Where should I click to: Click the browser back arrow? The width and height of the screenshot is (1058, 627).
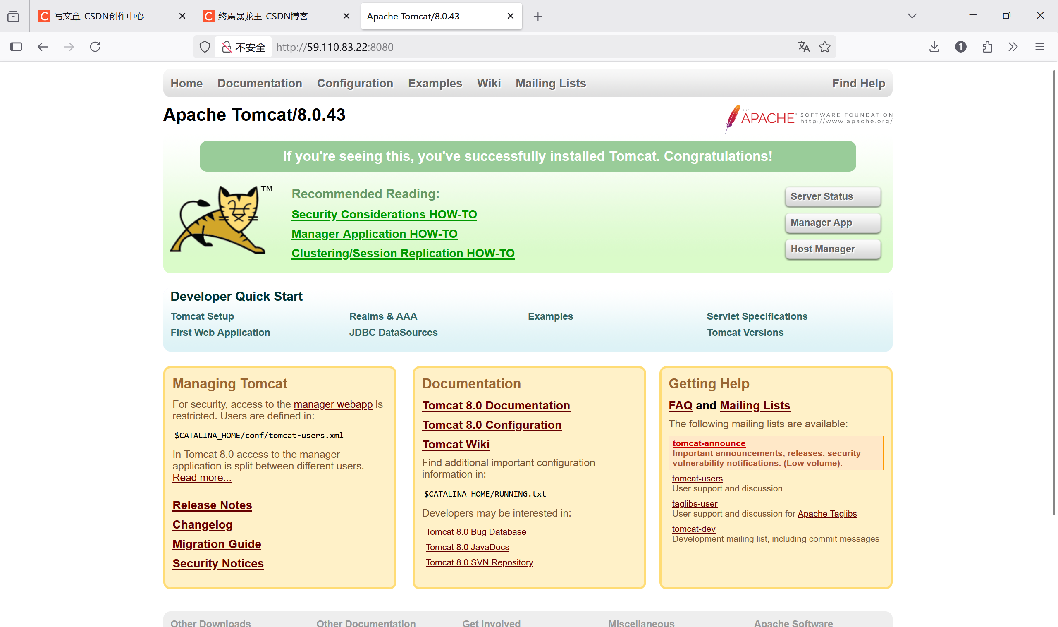43,47
